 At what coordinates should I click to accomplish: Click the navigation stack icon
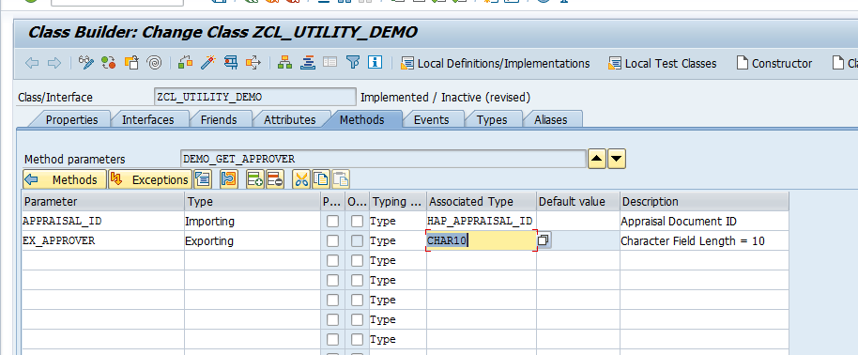pyautogui.click(x=308, y=62)
